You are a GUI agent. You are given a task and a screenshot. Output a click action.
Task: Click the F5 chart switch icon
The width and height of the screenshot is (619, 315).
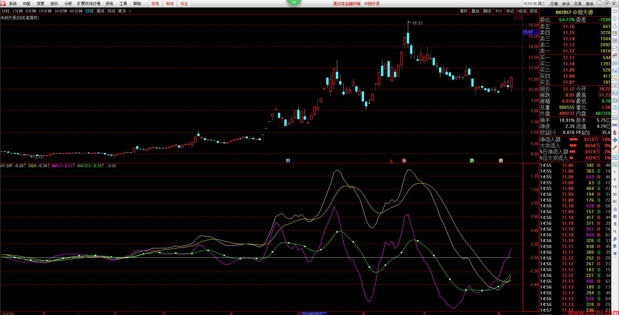coord(615,157)
